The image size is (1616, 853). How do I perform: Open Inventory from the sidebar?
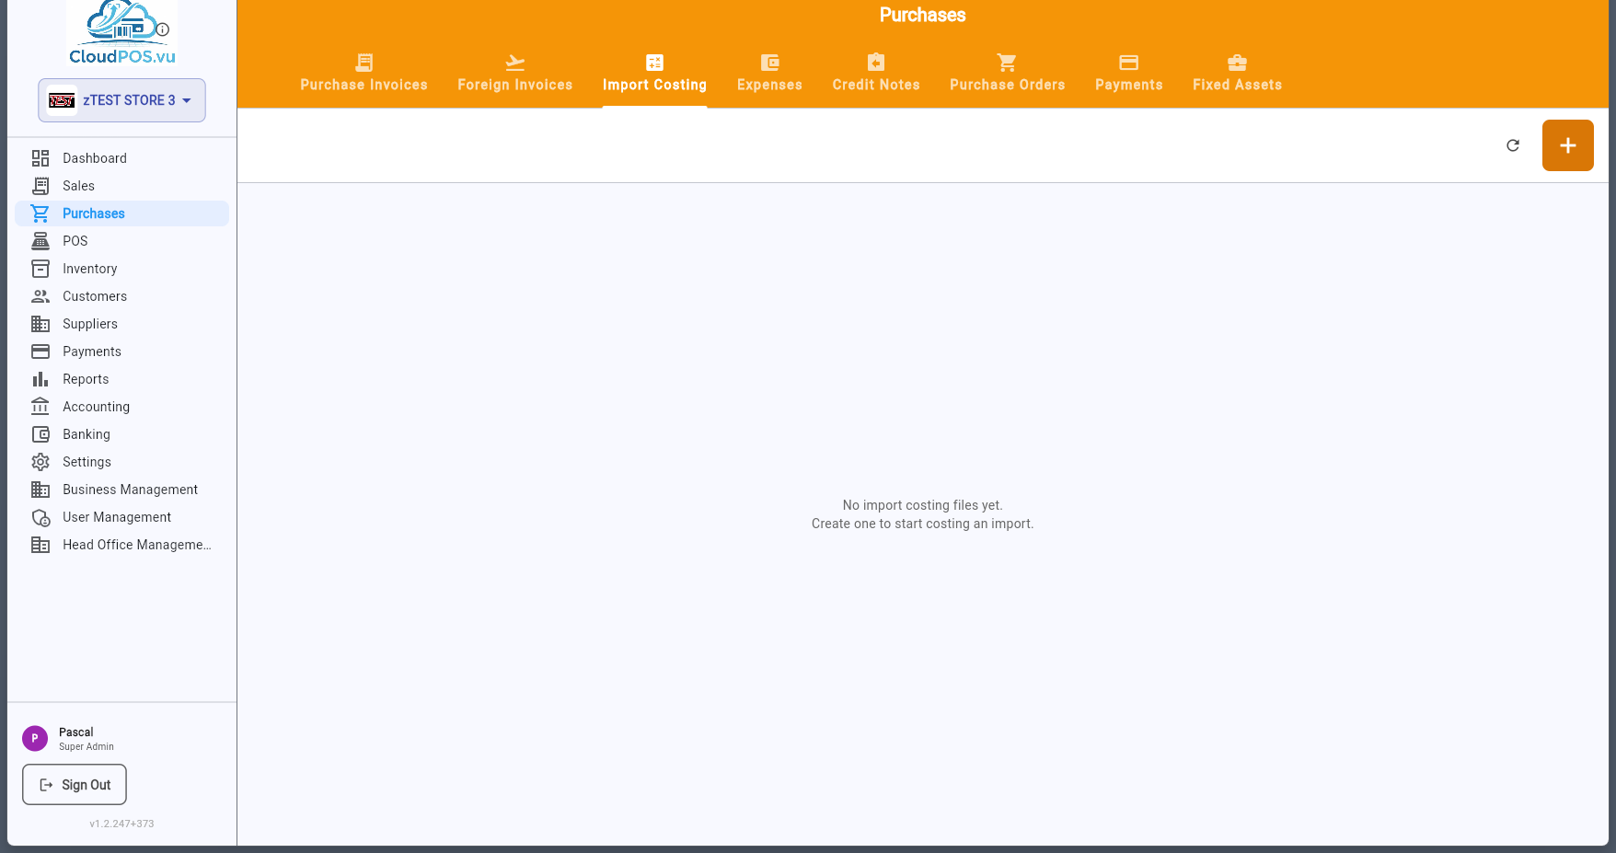(x=121, y=269)
